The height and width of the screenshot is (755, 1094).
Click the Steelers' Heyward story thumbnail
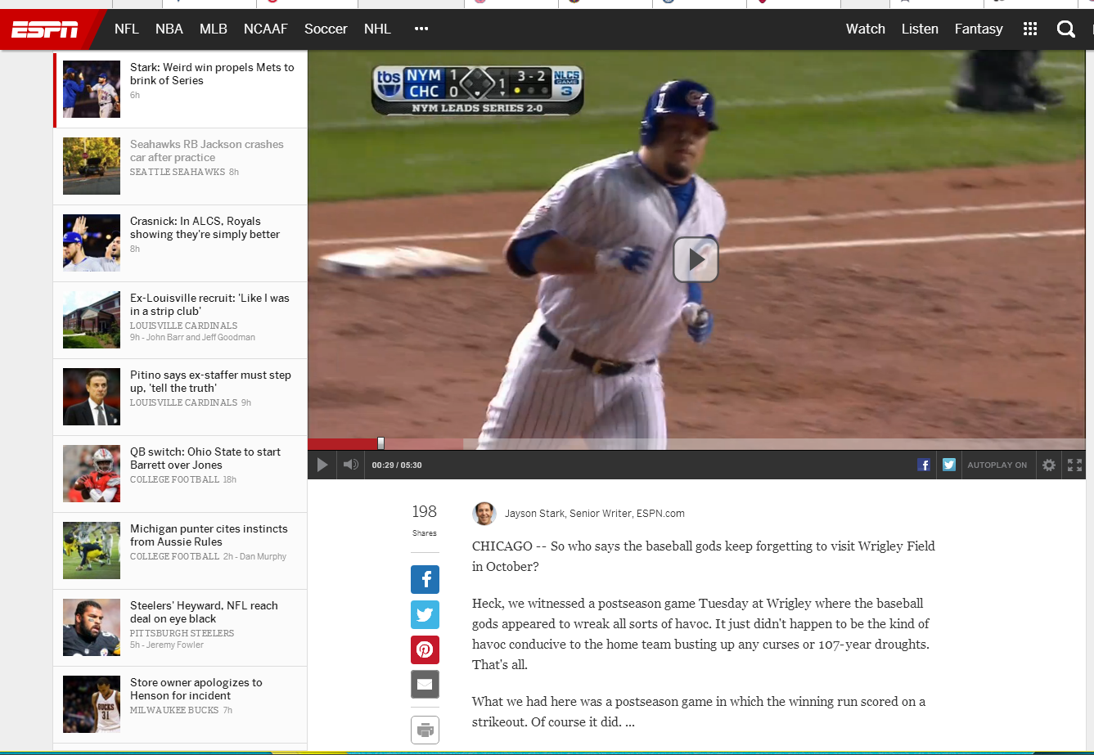92,627
